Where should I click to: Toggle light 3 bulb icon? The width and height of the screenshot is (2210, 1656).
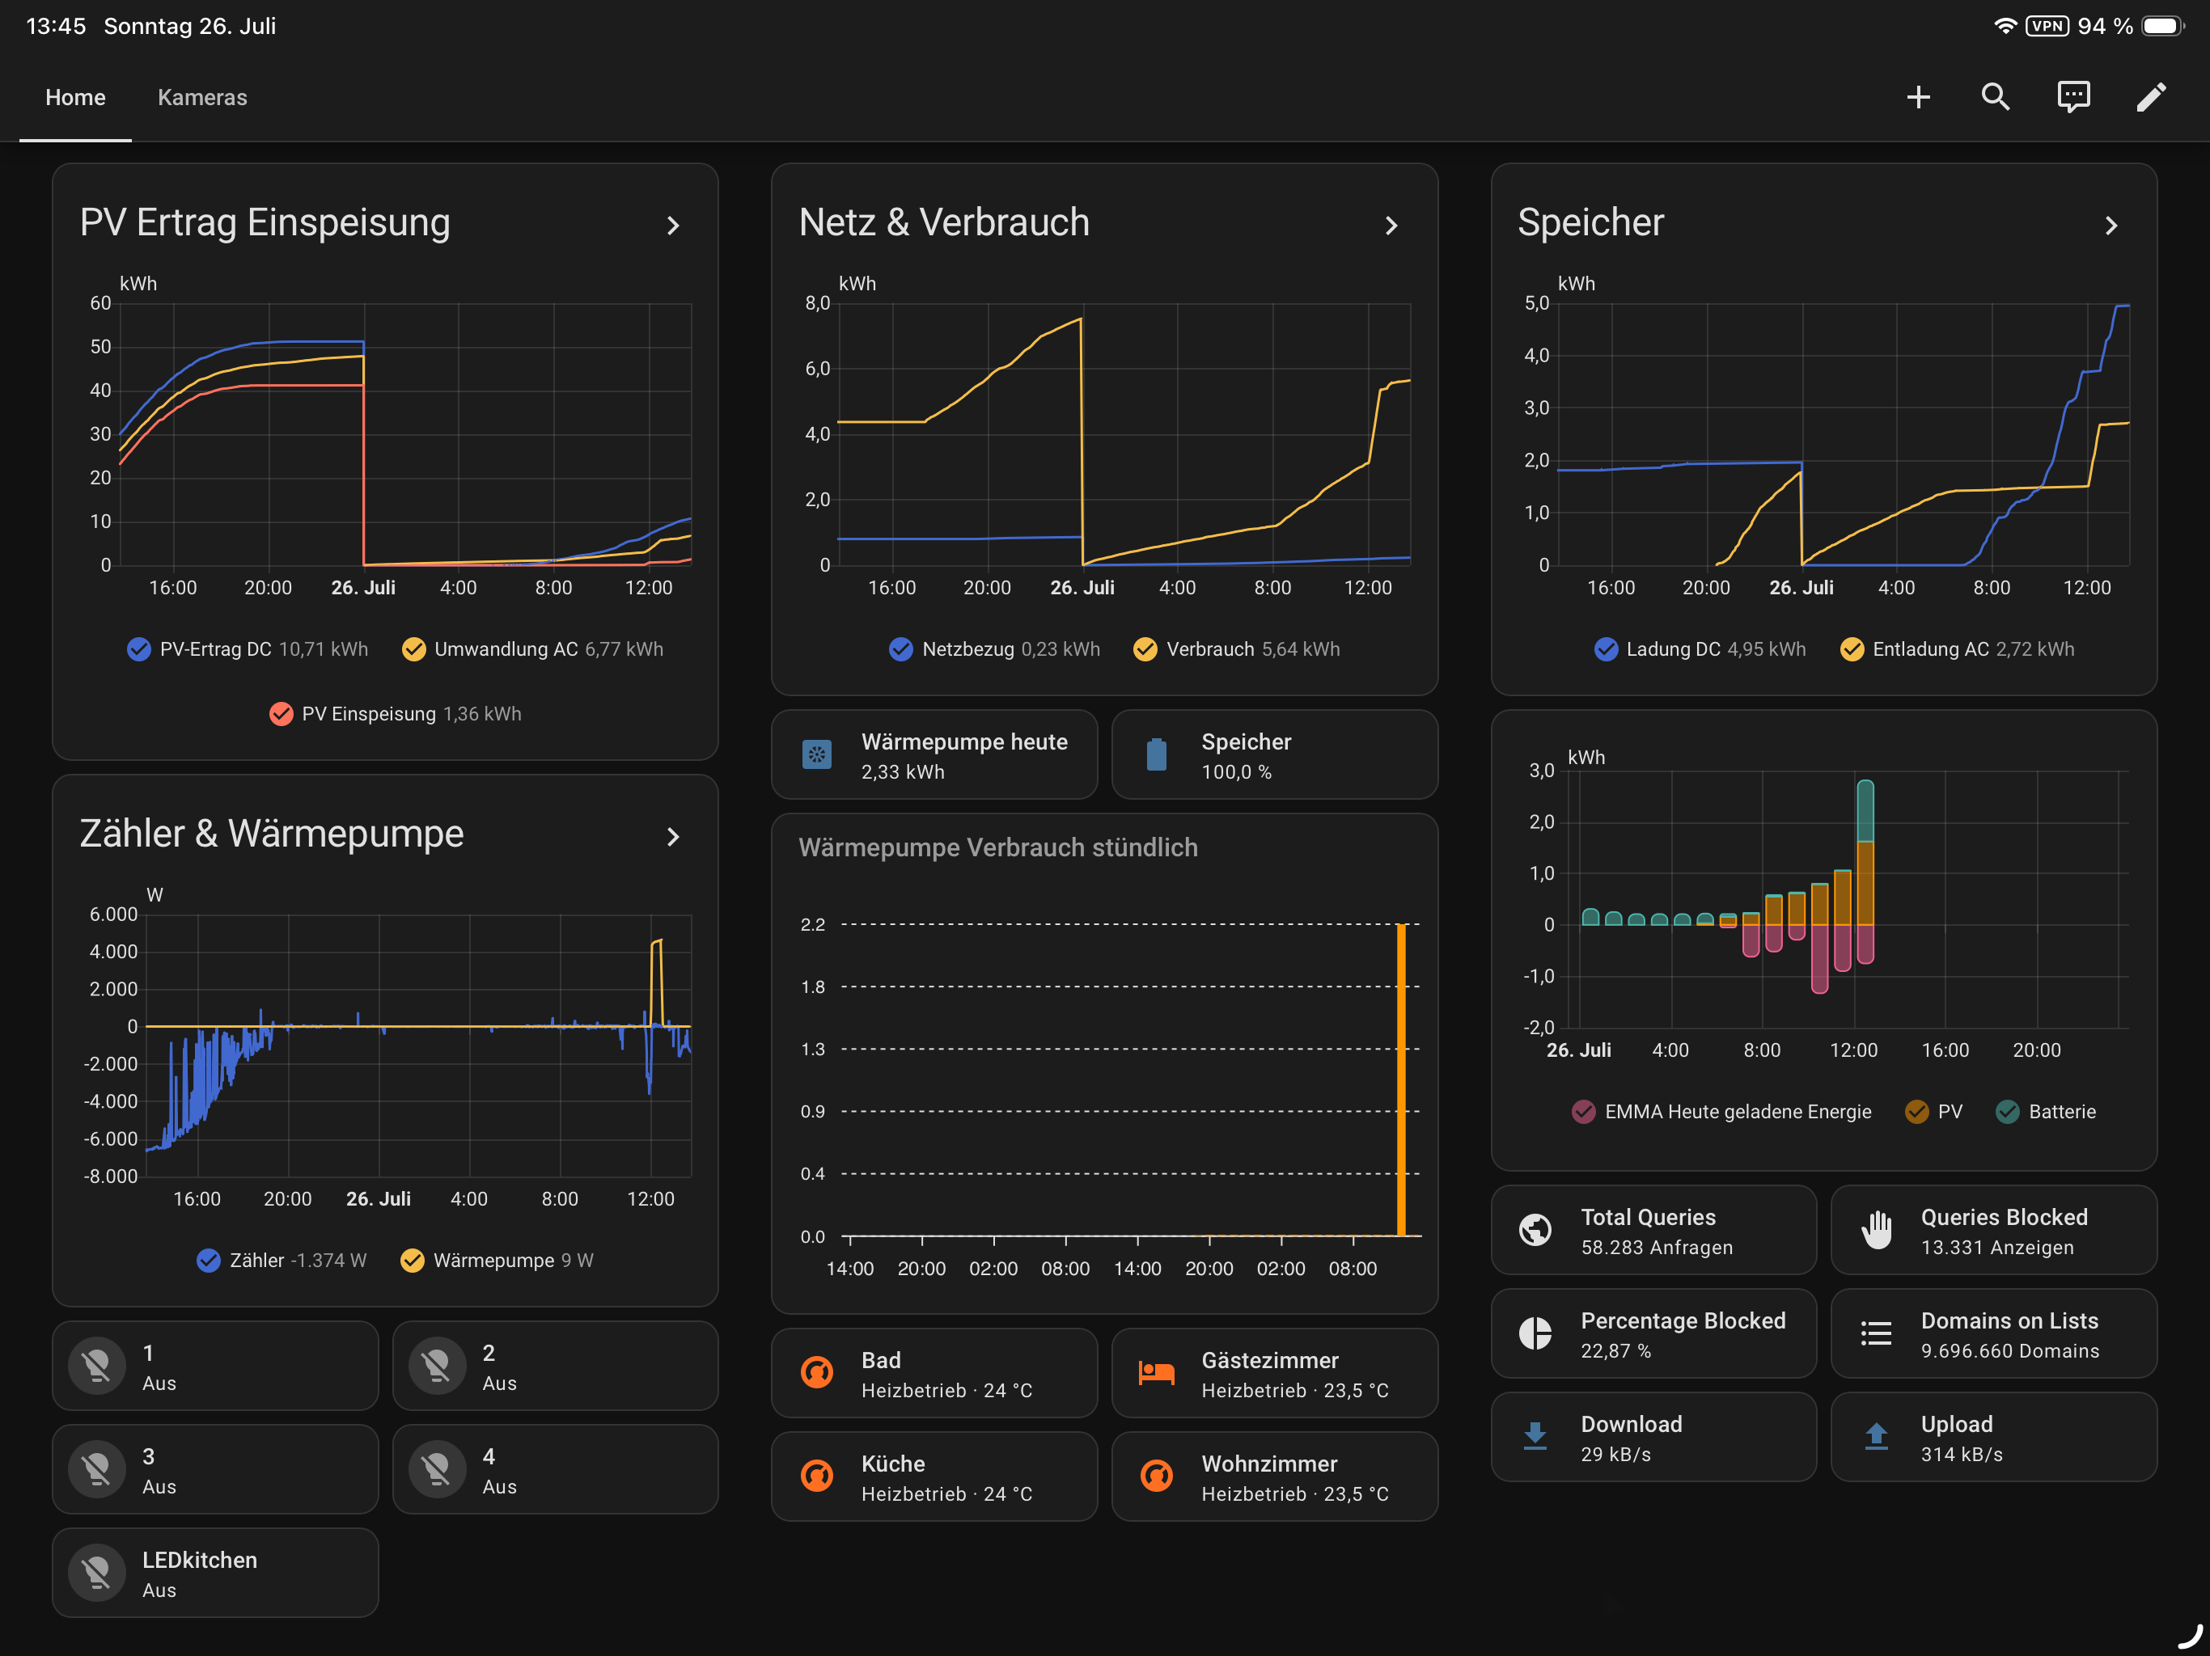pyautogui.click(x=97, y=1469)
